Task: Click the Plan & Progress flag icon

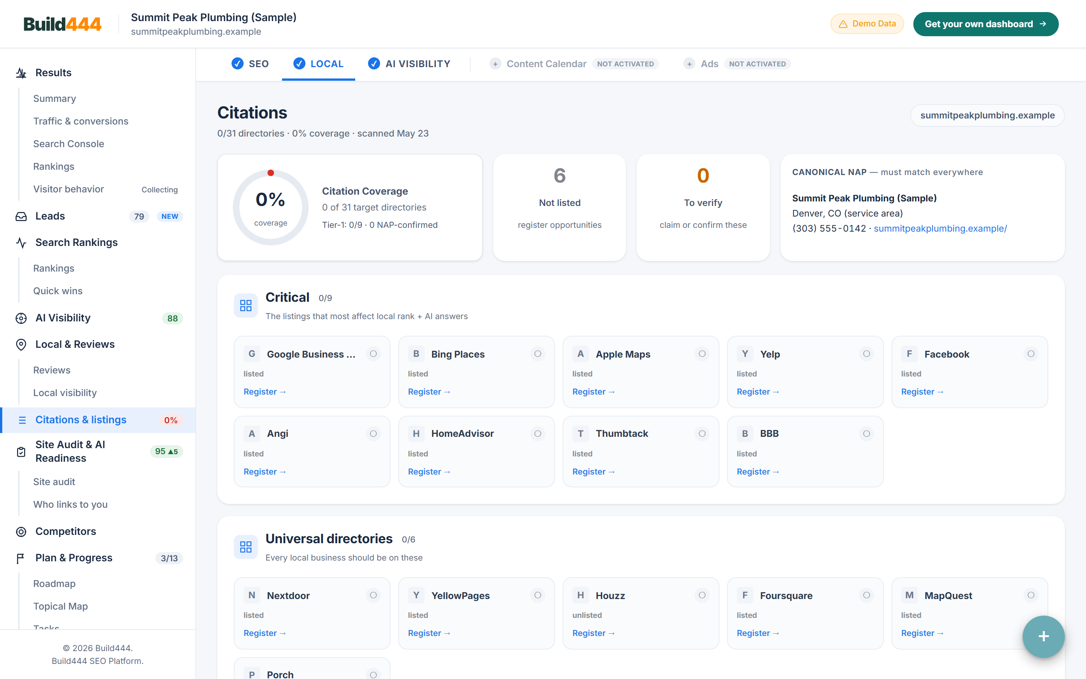Action: coord(20,558)
